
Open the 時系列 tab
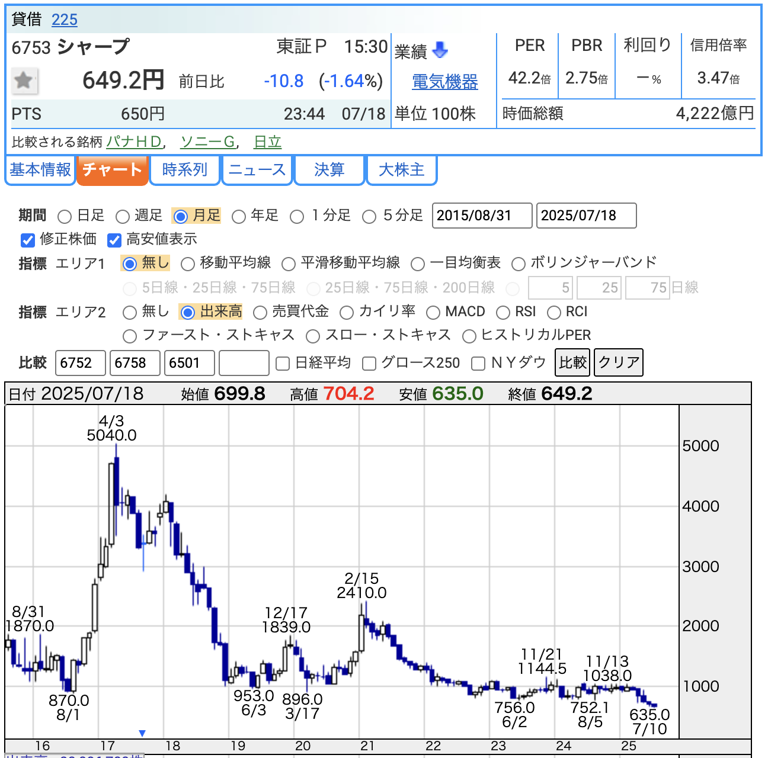(184, 171)
